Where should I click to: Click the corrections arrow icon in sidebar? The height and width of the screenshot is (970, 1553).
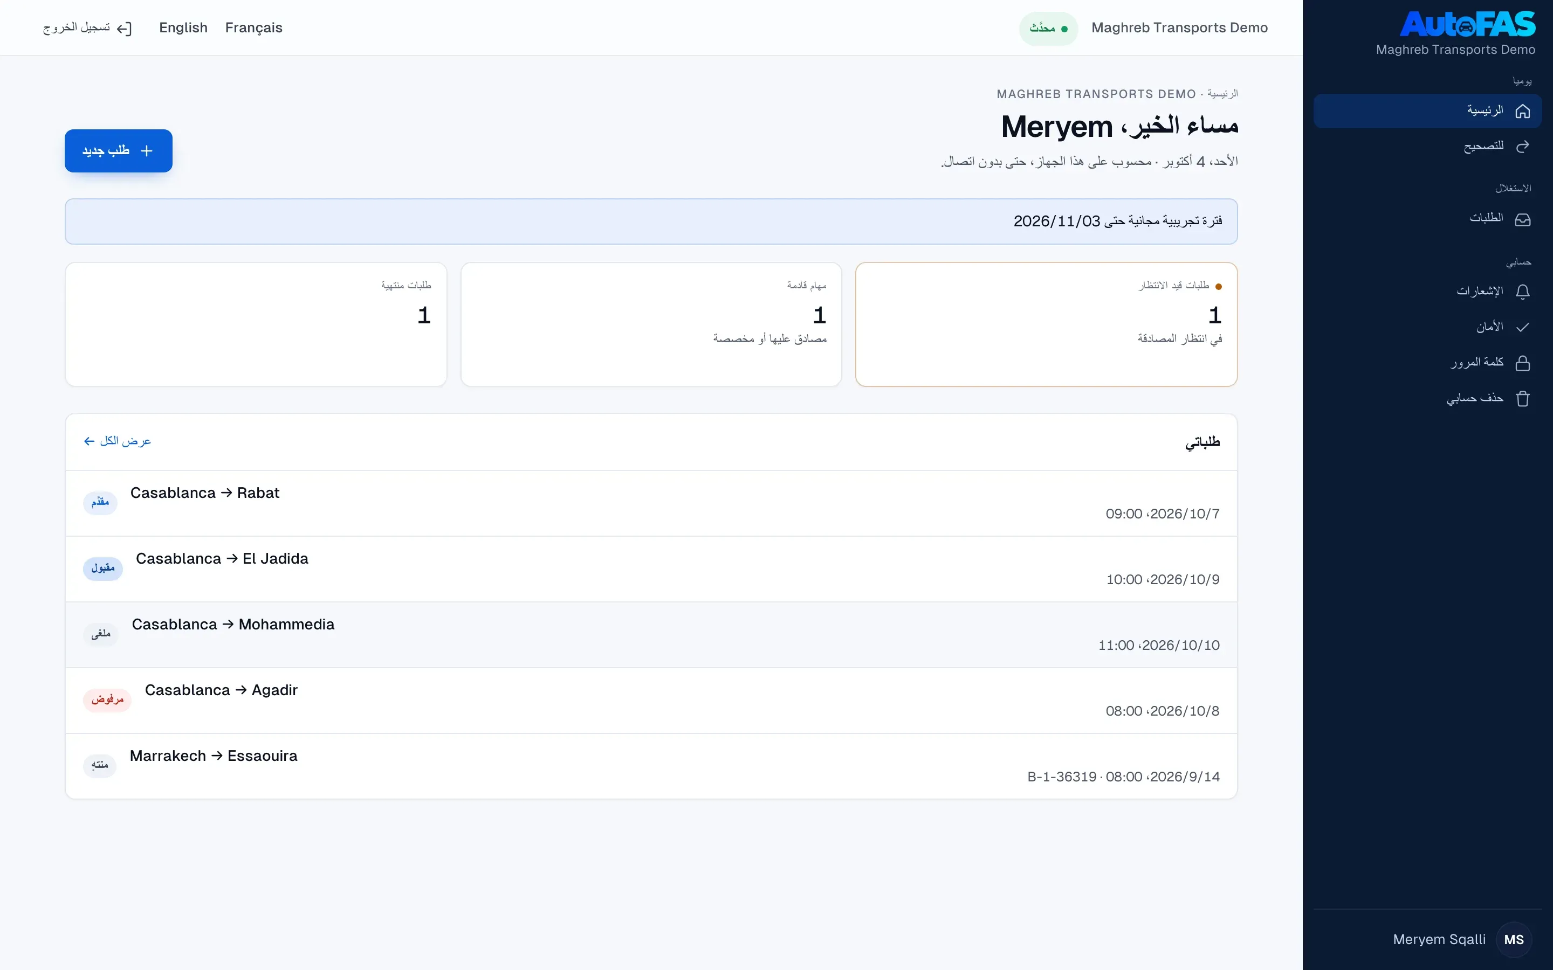1522,146
